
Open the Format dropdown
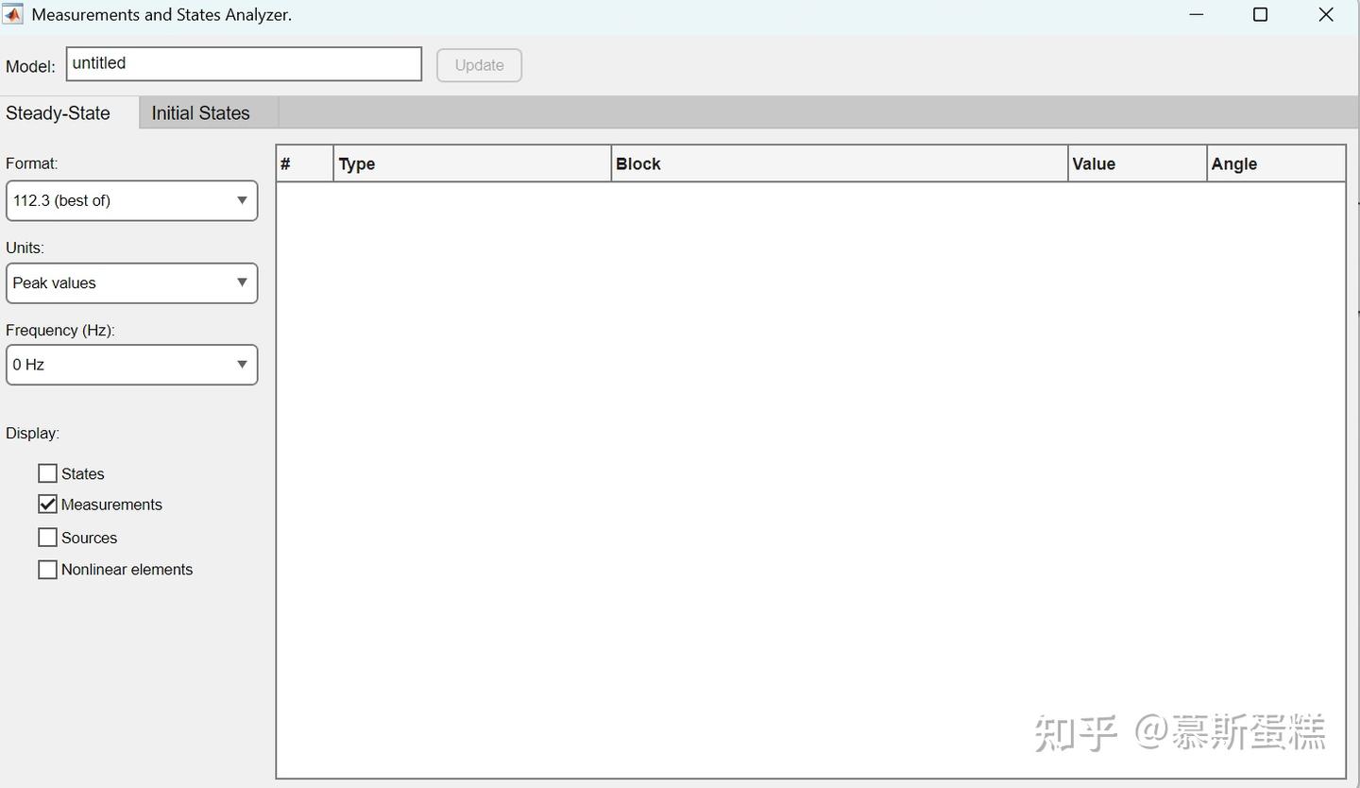point(131,200)
